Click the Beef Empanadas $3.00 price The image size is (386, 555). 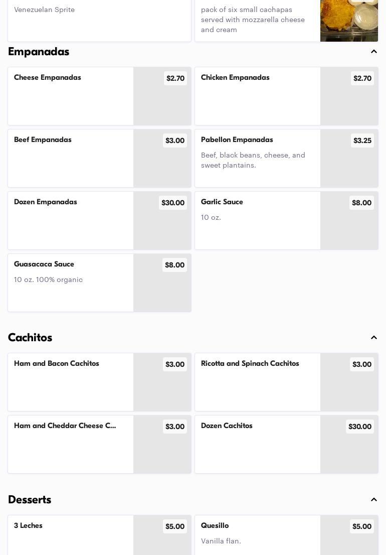pos(174,141)
